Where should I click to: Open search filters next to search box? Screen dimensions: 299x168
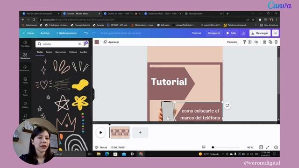click(85, 43)
